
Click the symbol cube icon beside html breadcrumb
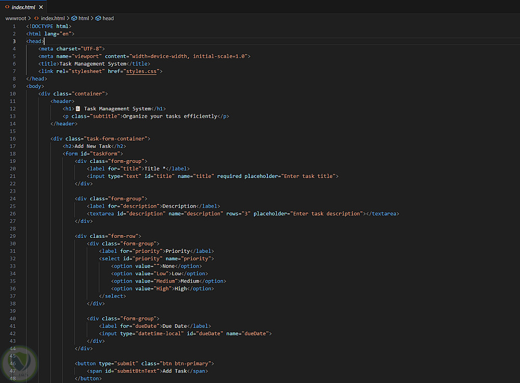pos(74,18)
